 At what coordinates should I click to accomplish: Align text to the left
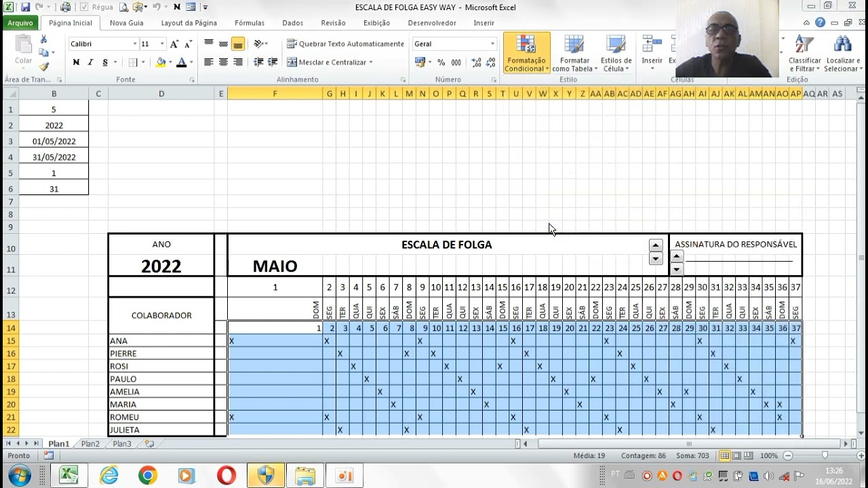pos(208,62)
